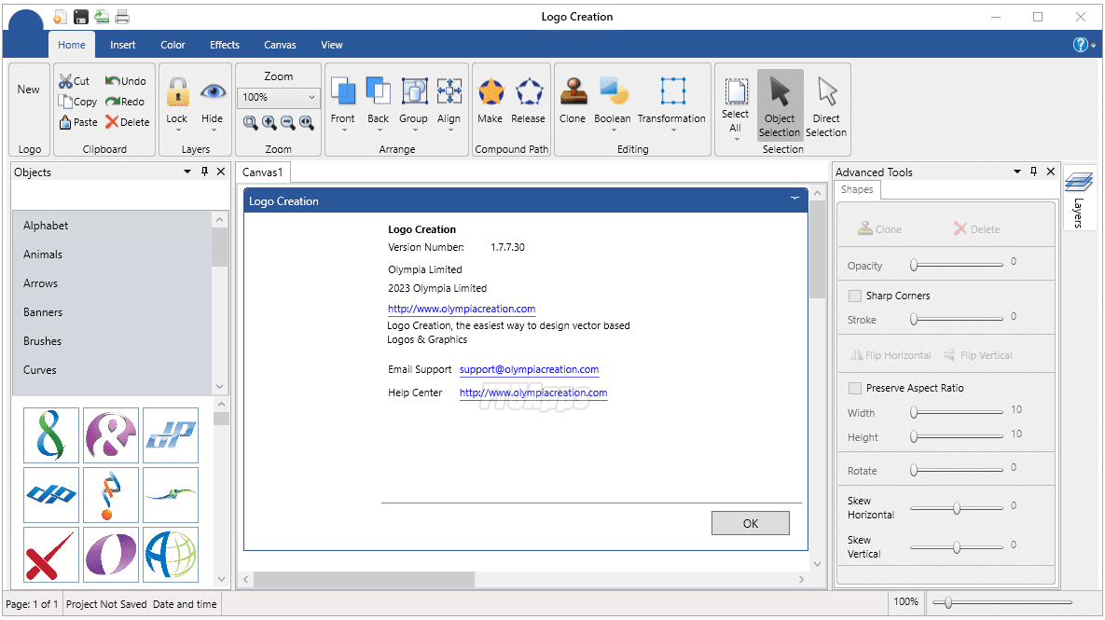Image resolution: width=1105 pixels, height=620 pixels.
Task: Select the Banners category in Objects
Action: click(x=112, y=312)
